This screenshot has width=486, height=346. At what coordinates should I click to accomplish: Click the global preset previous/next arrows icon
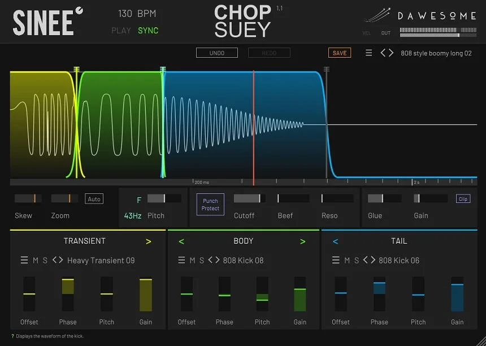(x=387, y=53)
